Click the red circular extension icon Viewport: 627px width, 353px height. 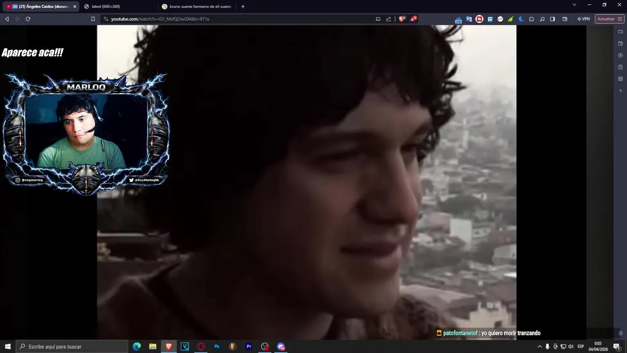[480, 19]
